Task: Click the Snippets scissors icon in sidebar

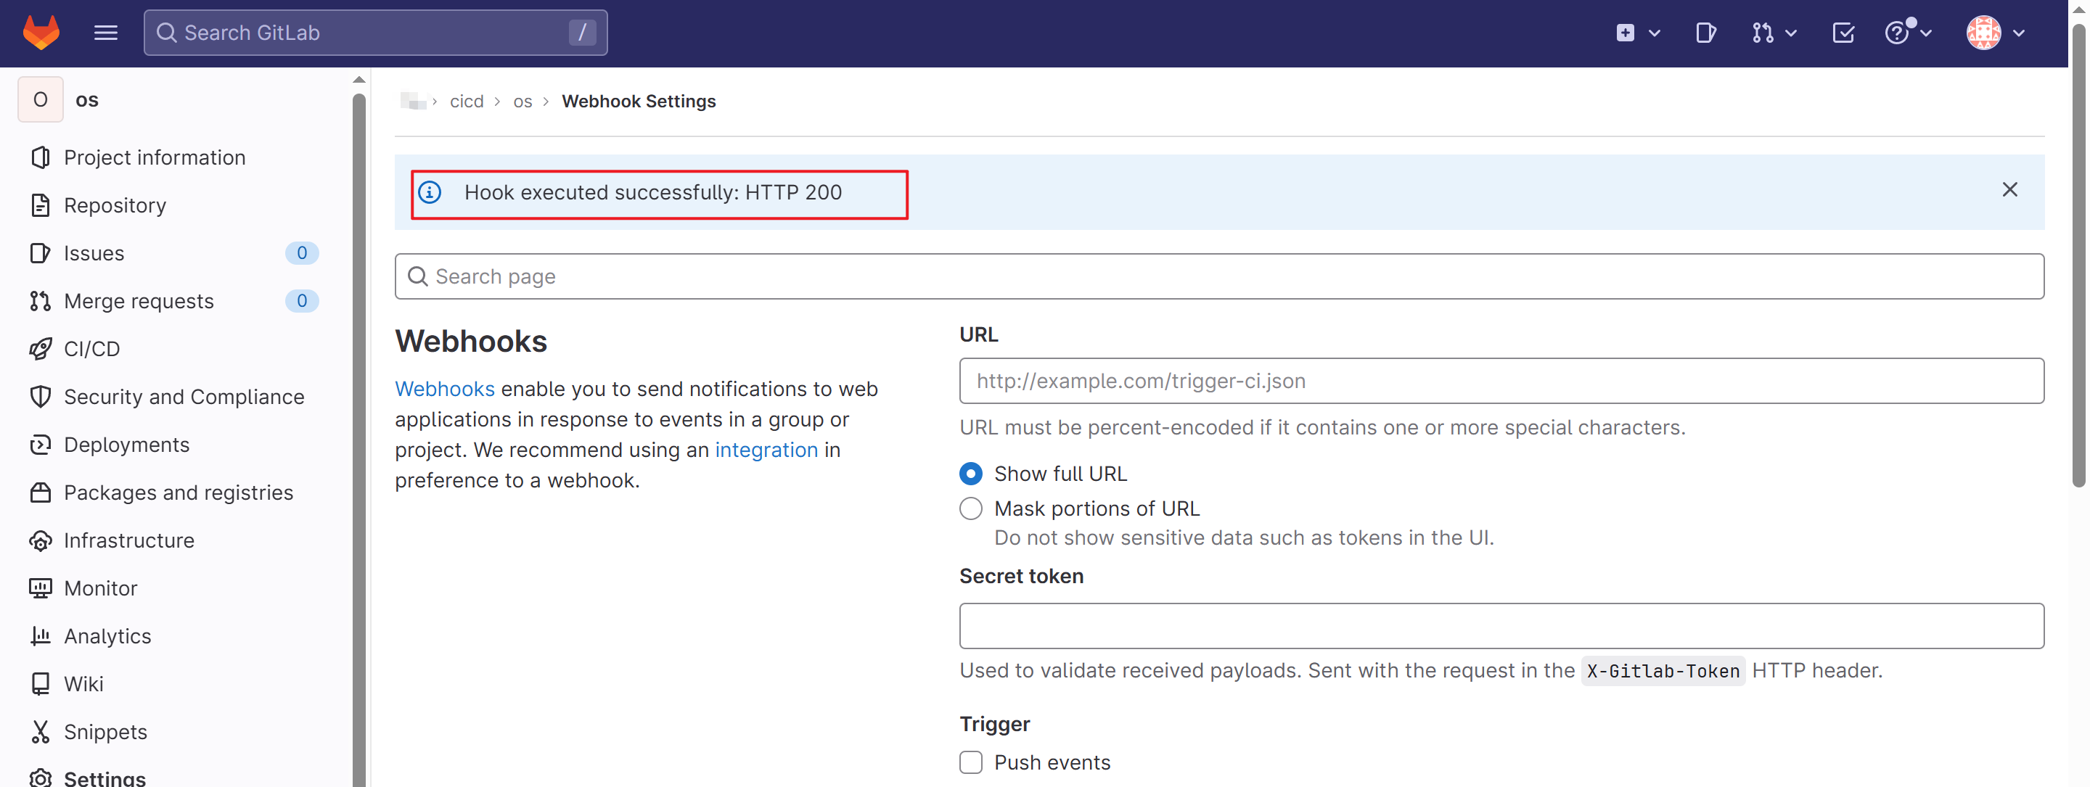Action: click(40, 732)
